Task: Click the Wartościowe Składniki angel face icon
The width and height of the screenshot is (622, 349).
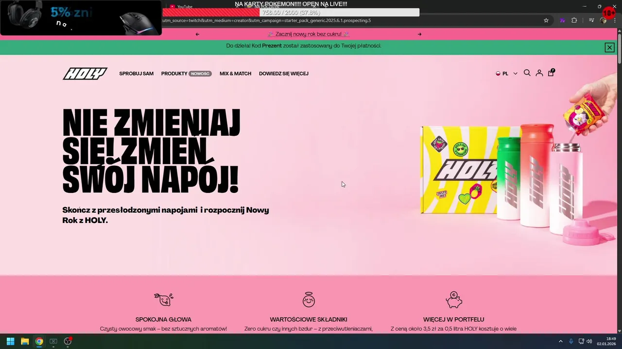Action: [x=309, y=300]
